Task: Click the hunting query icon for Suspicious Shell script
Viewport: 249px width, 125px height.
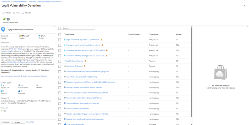Action: click(x=65, y=108)
